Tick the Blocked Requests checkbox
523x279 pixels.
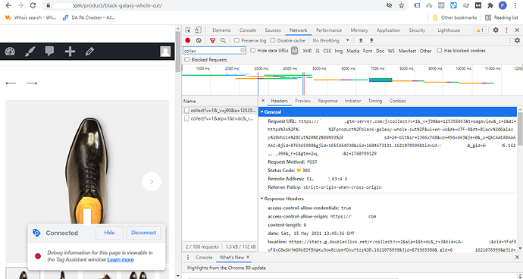[186, 59]
